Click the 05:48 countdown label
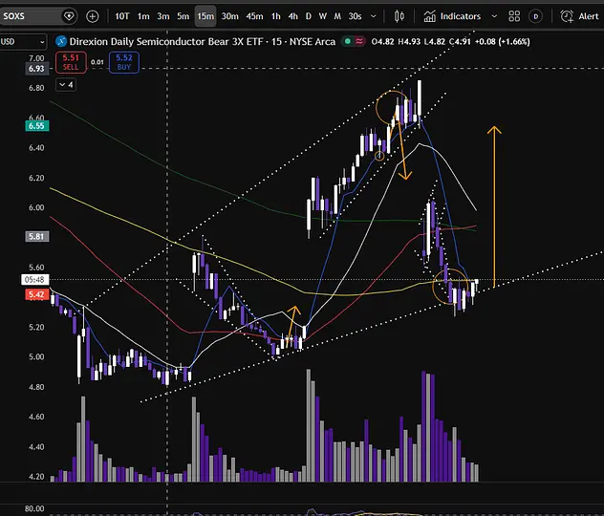Viewport: 604px width, 516px height. [34, 280]
